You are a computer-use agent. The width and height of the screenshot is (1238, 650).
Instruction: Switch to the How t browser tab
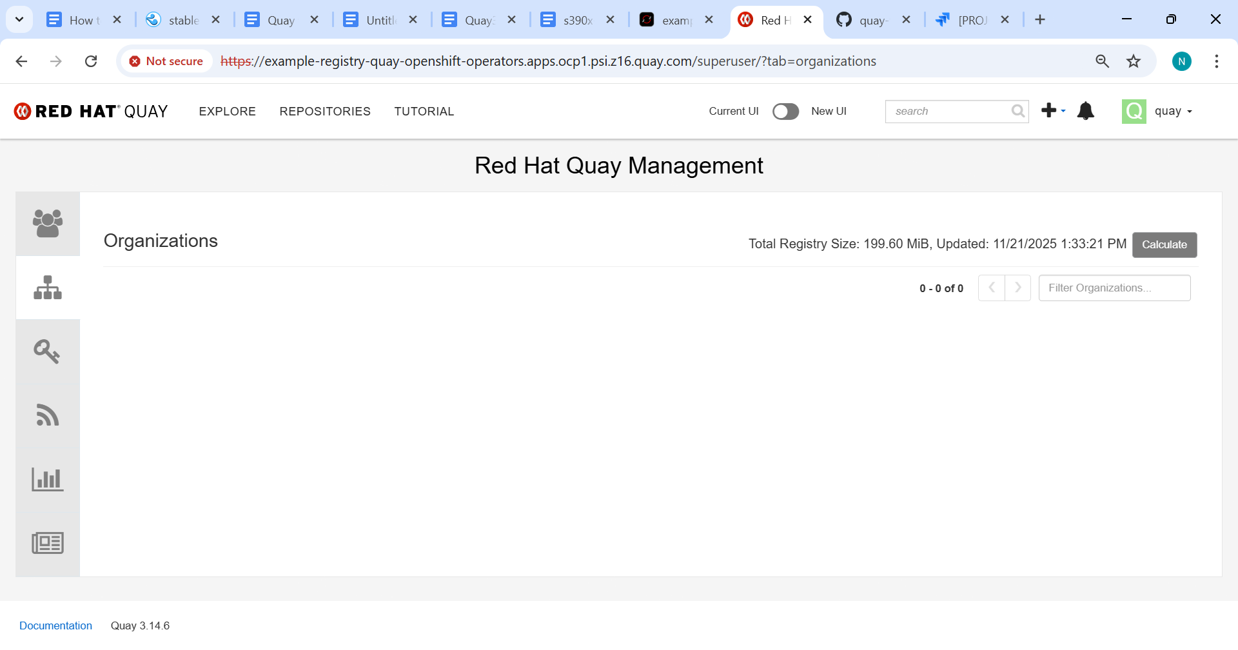point(84,20)
